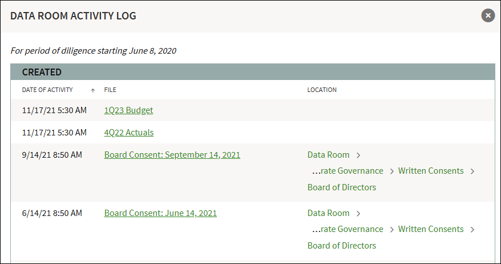Open the 1Q23 Budget file
The image size is (501, 264).
pos(128,110)
